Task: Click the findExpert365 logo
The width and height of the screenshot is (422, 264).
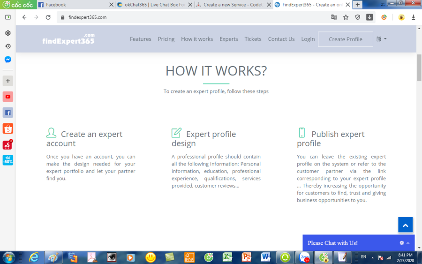Action: click(68, 39)
